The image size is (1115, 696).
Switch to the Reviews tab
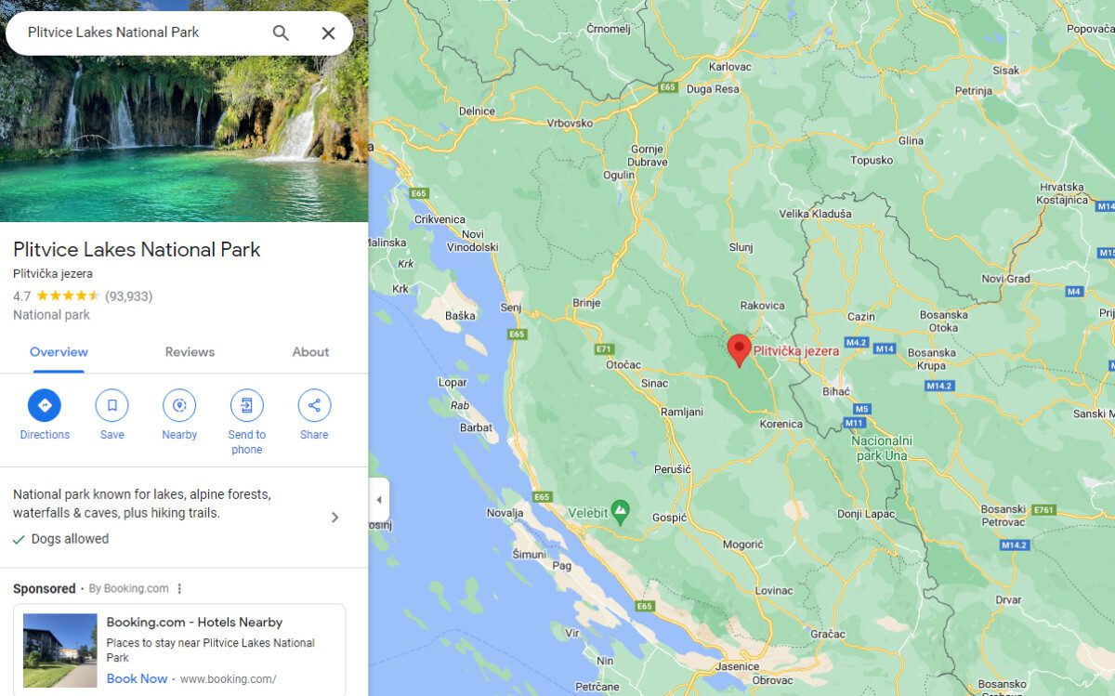pyautogui.click(x=190, y=352)
